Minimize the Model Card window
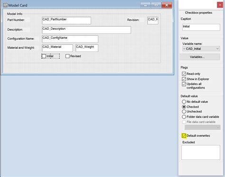The image size is (225, 177). point(145,5)
